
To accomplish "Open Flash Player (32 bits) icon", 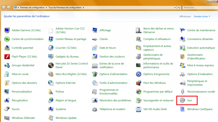I will [x=7, y=57].
